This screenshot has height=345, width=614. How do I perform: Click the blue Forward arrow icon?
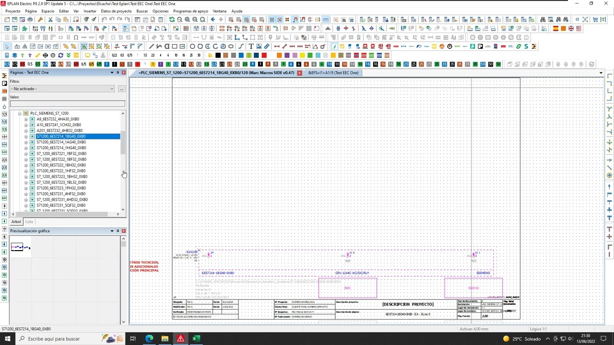click(x=220, y=19)
